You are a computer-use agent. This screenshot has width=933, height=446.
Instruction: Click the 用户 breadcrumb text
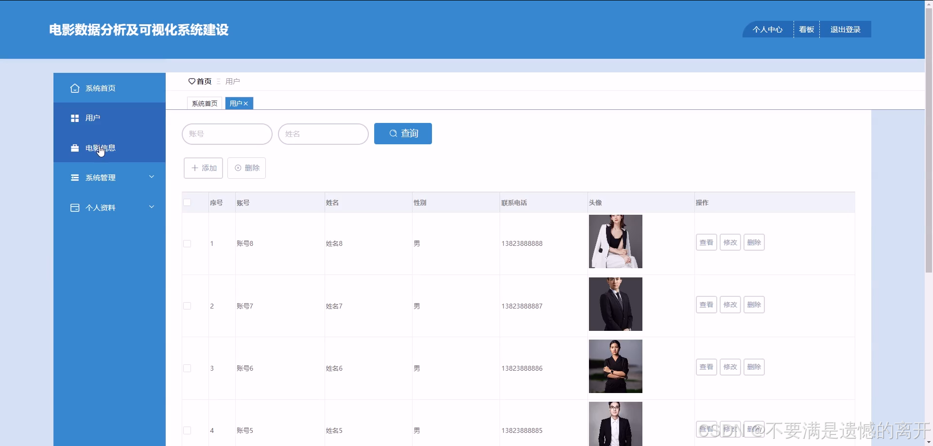click(x=233, y=82)
